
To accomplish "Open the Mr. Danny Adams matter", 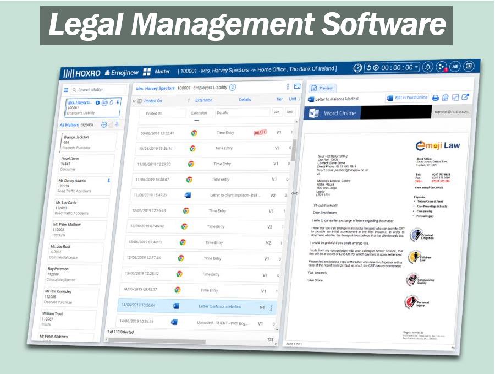I will 84,186.
